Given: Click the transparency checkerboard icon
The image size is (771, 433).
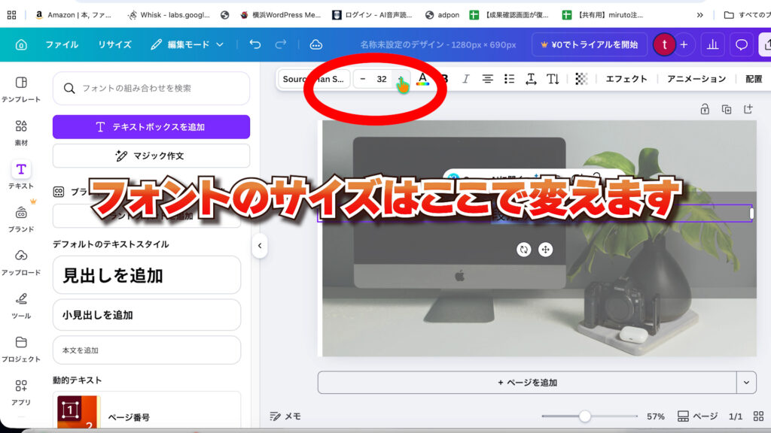Looking at the screenshot, I should pyautogui.click(x=581, y=79).
